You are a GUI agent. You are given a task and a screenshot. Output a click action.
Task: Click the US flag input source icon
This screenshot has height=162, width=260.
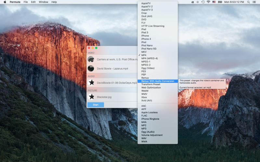point(214,2)
